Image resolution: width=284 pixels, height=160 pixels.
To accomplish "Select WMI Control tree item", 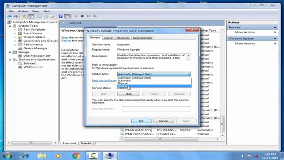I will 33,67.
